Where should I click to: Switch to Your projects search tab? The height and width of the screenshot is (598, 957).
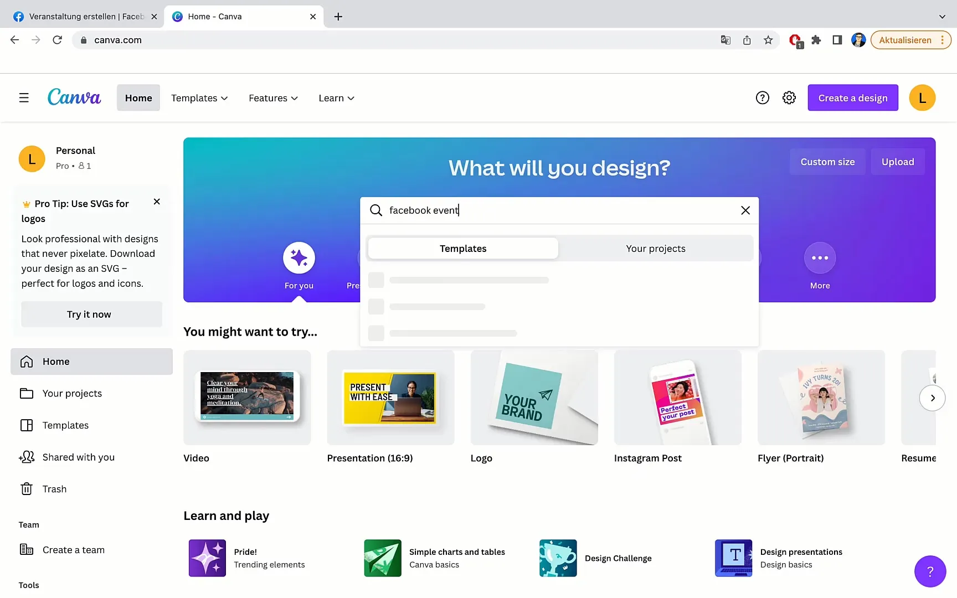[x=656, y=249]
